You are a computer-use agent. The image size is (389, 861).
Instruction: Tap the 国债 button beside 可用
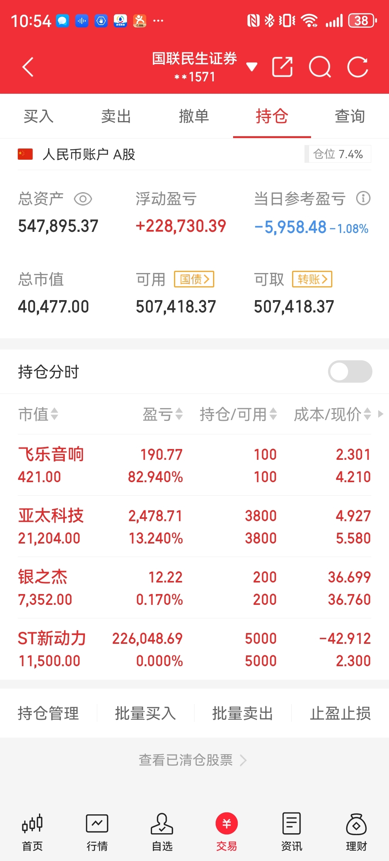click(x=194, y=279)
